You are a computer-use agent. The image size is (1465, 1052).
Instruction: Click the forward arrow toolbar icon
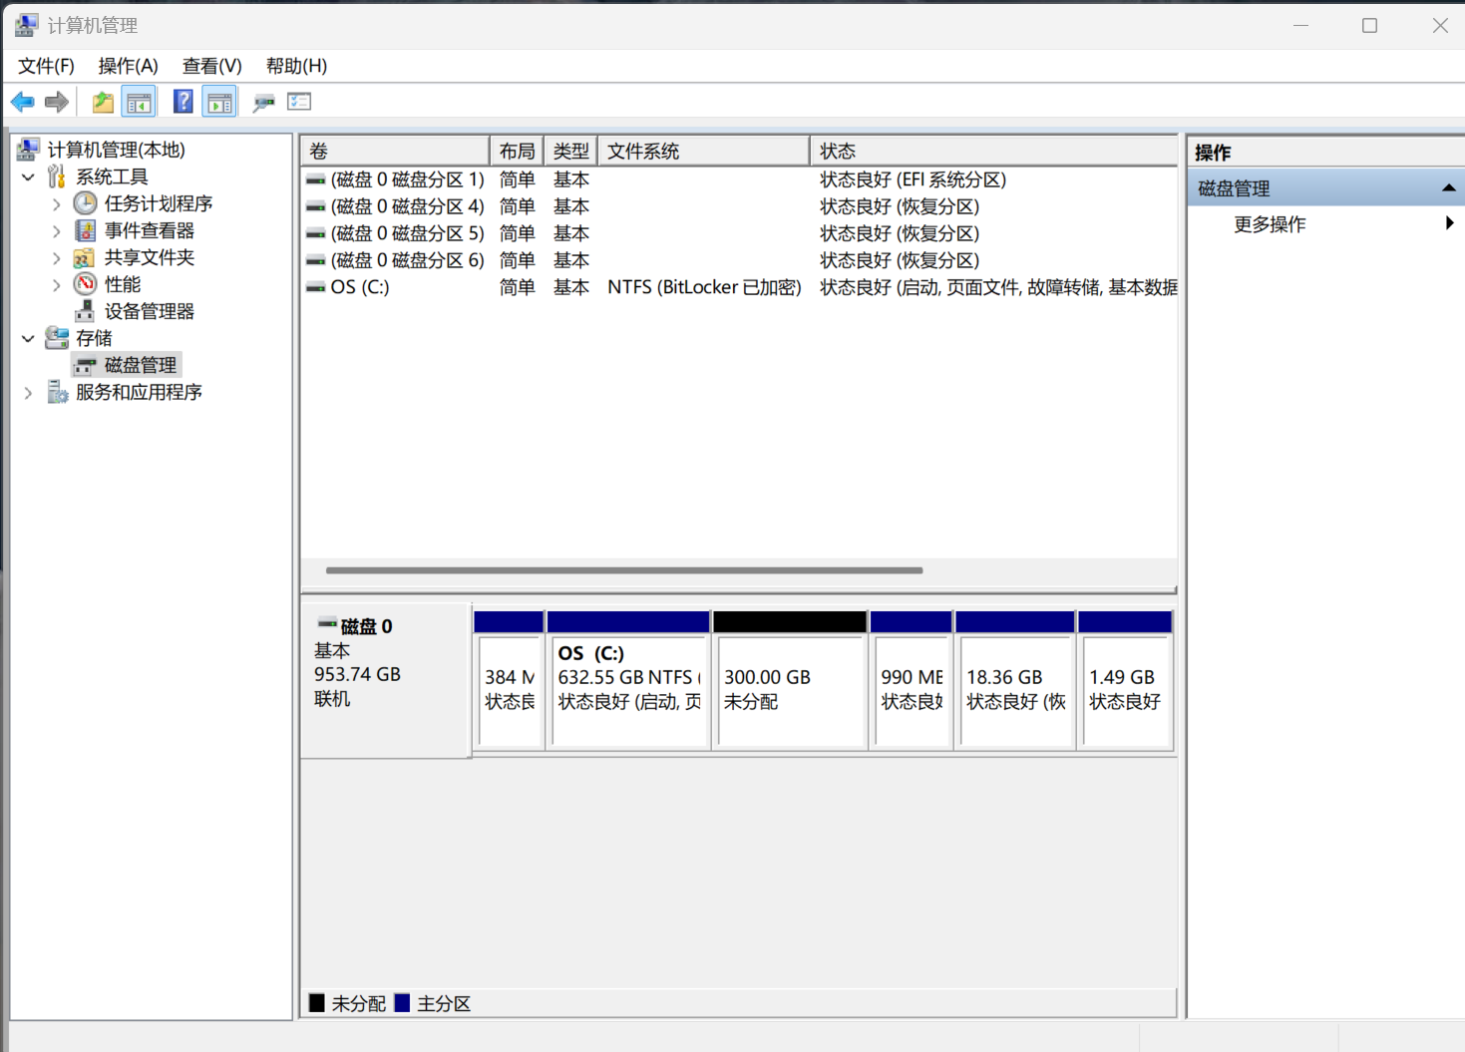(57, 102)
